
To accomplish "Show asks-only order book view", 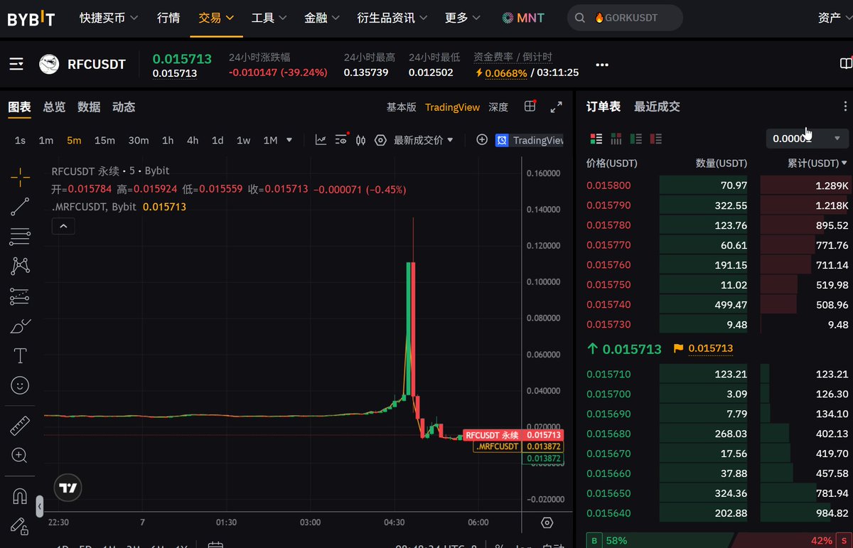I will point(656,139).
